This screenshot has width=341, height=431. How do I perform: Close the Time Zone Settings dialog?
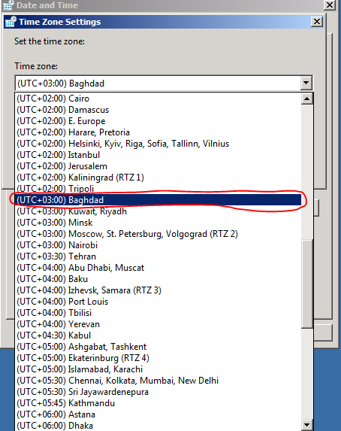tap(316, 22)
